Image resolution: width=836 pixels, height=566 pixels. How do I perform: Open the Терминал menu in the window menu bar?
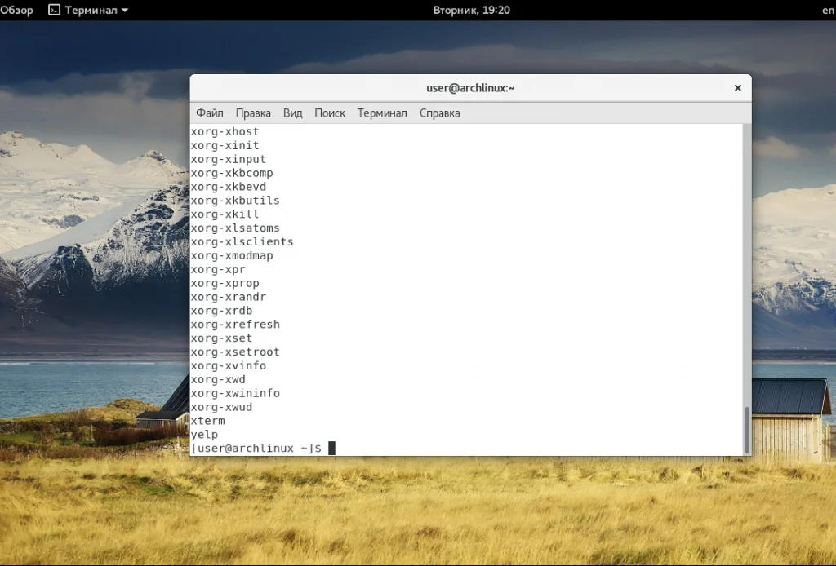tap(381, 113)
